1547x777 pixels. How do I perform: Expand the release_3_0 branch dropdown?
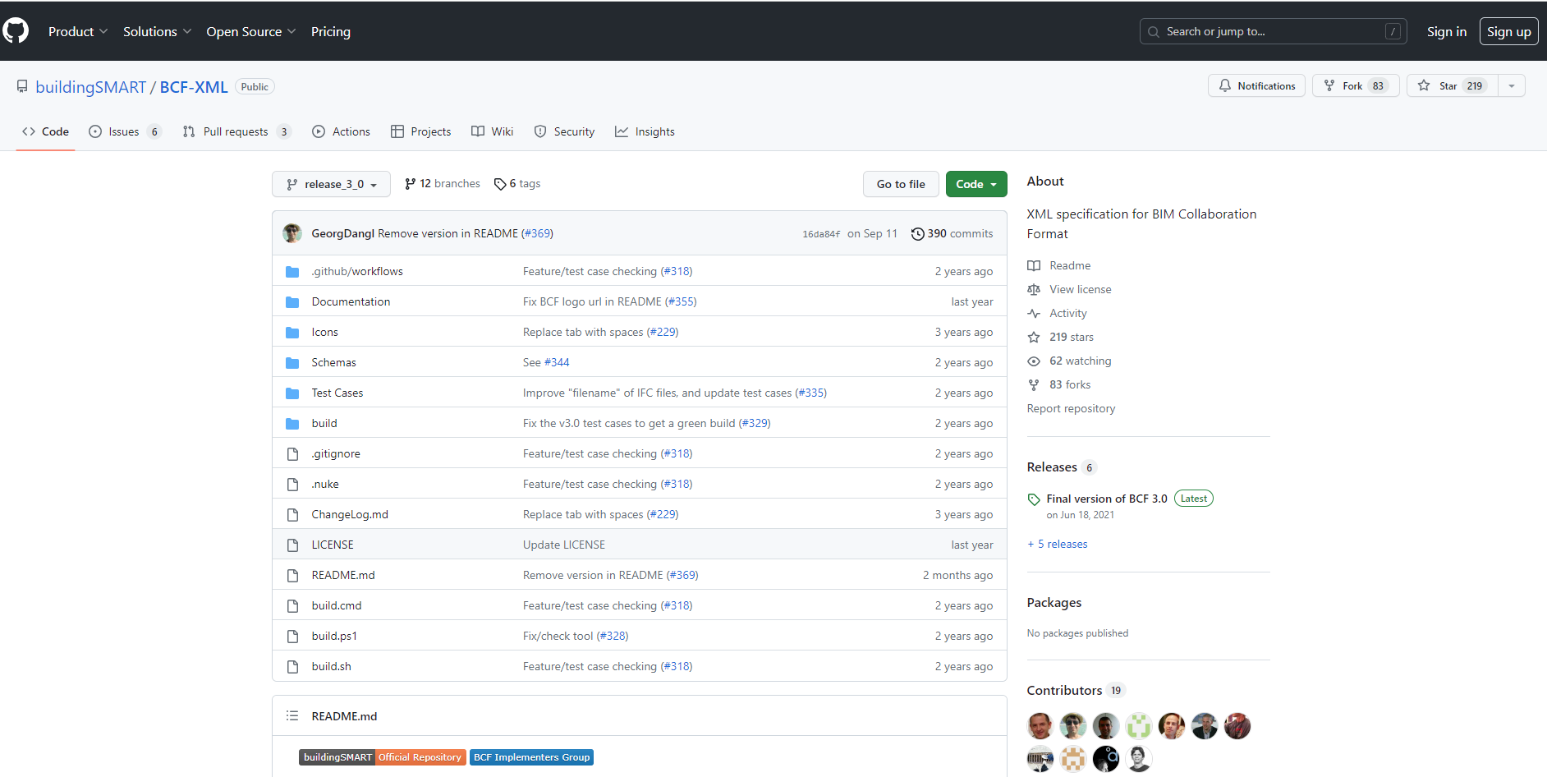coord(331,185)
